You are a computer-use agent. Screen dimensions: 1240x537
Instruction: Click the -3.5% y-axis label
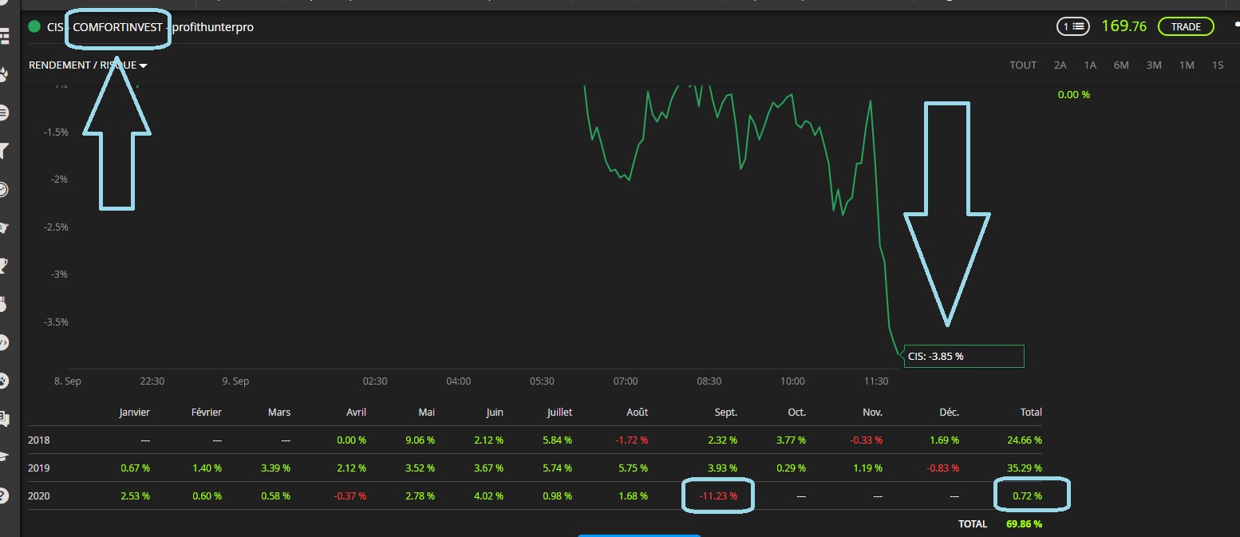pos(55,322)
